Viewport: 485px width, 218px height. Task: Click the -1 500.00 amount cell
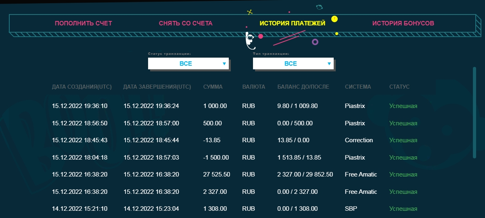tap(216, 158)
